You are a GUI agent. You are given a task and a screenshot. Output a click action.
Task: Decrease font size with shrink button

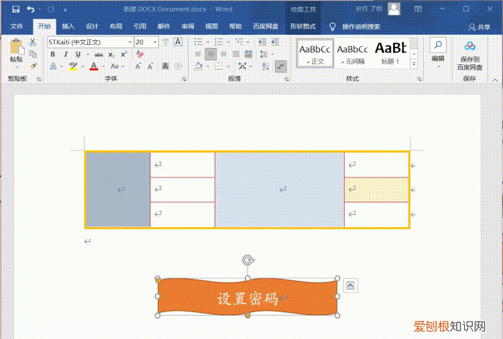click(150, 66)
